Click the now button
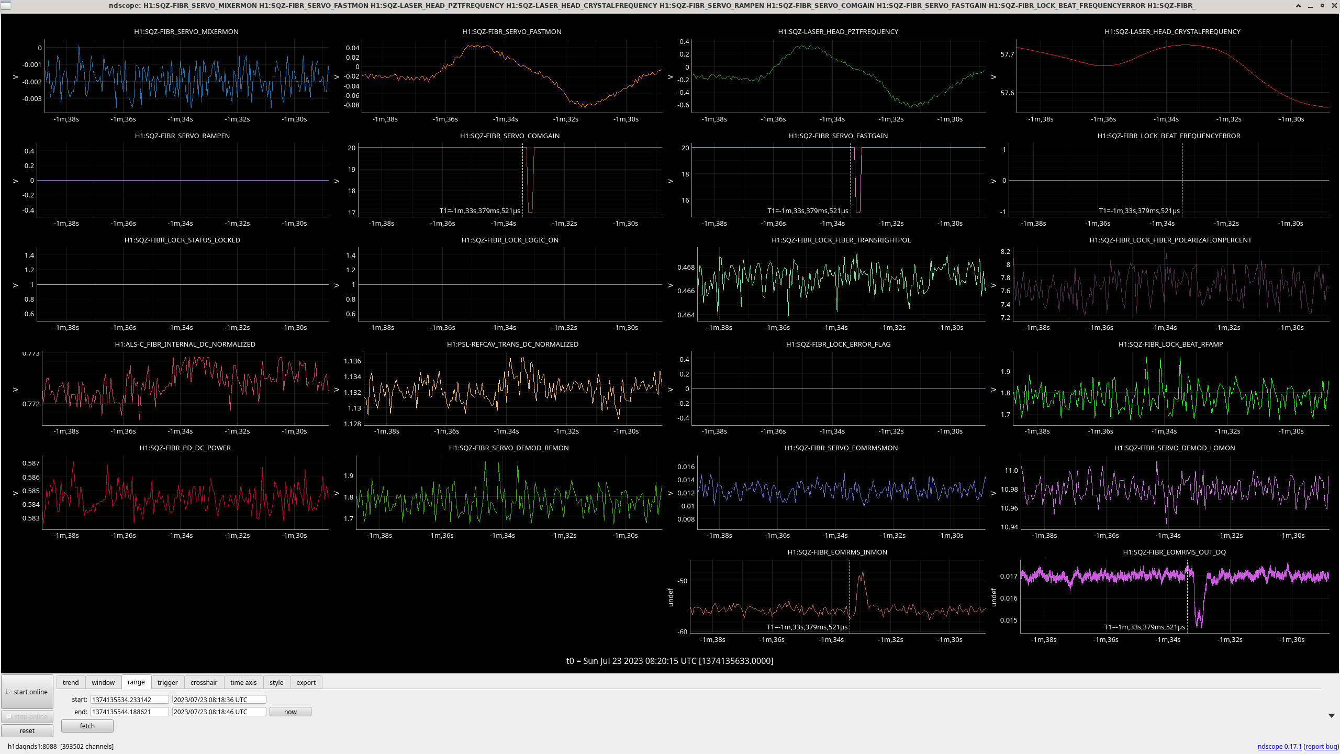This screenshot has width=1340, height=754. [291, 712]
